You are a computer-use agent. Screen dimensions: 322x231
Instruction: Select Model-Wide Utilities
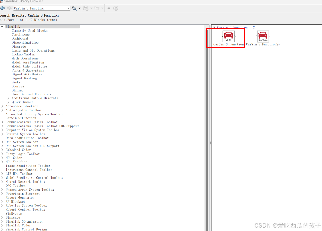tap(29, 66)
